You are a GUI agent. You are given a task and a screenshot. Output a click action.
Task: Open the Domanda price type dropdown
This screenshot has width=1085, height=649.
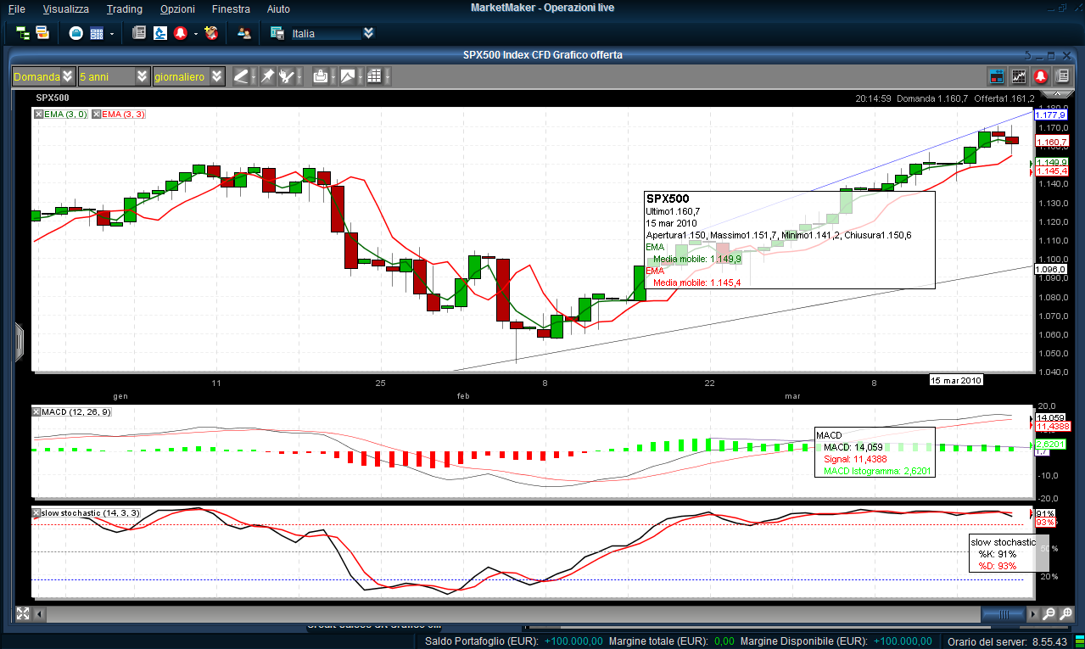click(67, 76)
